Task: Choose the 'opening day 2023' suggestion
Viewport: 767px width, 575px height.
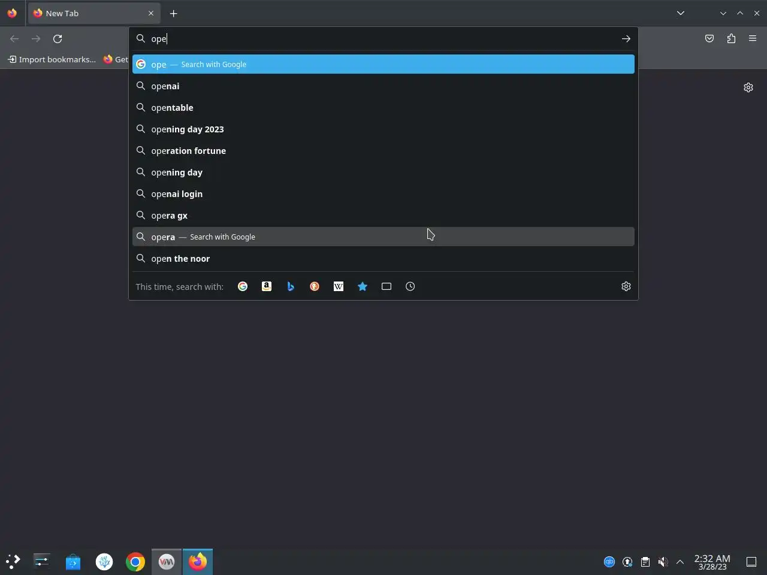Action: click(383, 129)
